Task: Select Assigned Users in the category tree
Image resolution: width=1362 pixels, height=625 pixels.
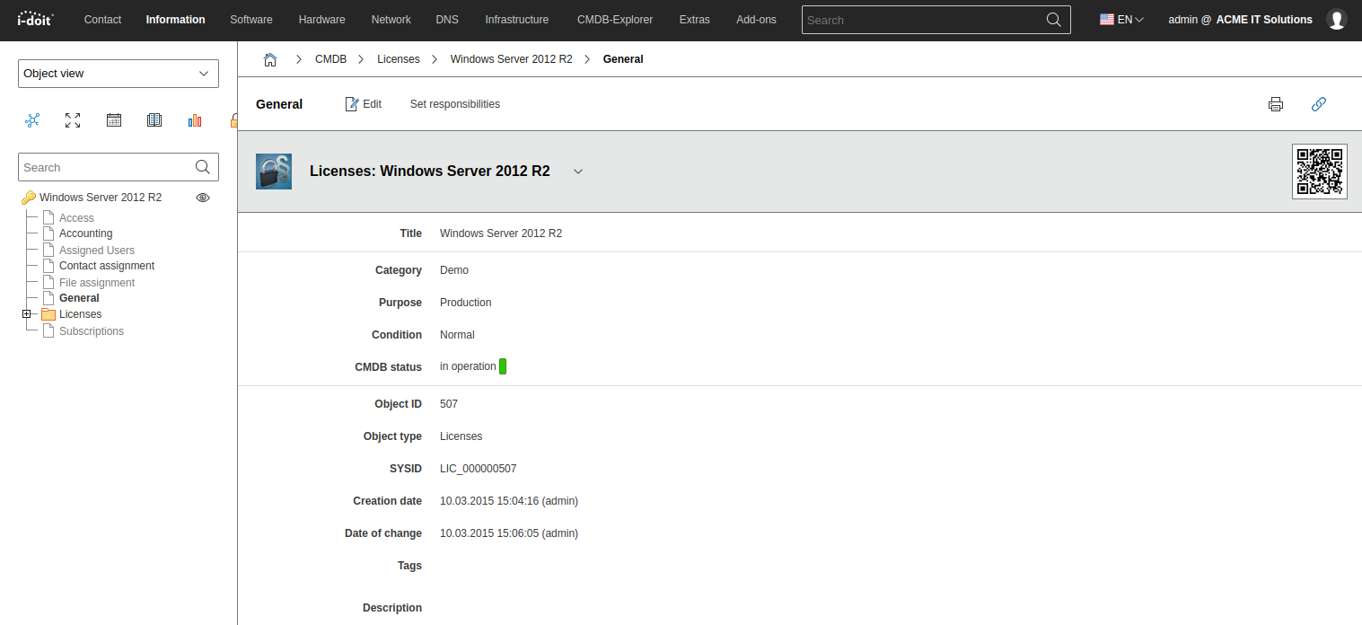Action: (x=97, y=251)
